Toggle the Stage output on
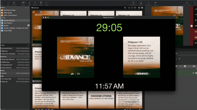Viewport: 197px width, 110px height. tap(155, 3)
